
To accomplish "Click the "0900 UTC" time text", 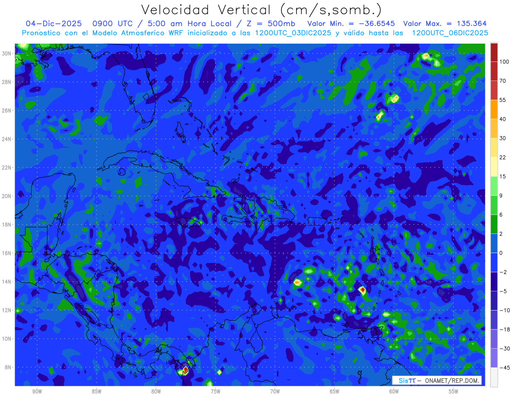I will click(113, 24).
